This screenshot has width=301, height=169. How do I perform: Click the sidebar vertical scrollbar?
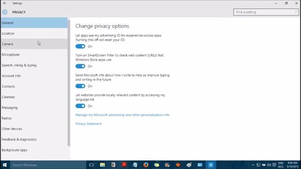pyautogui.click(x=69, y=83)
